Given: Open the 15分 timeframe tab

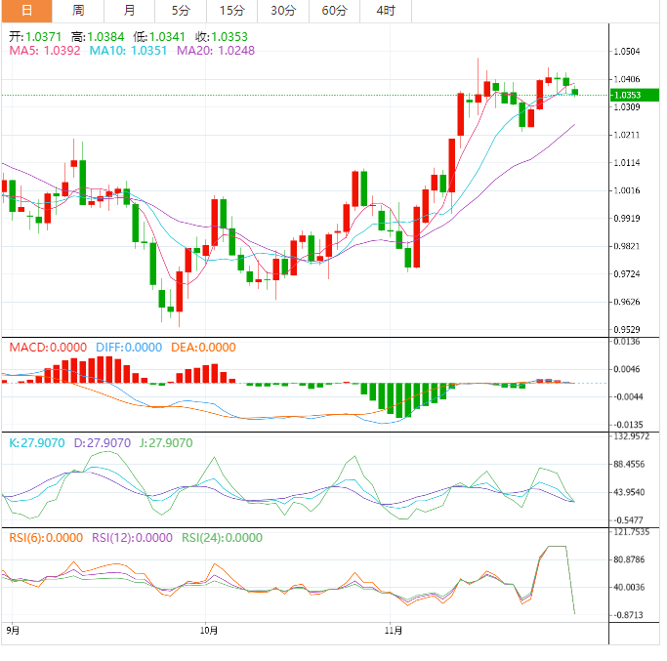Looking at the screenshot, I should 231,11.
